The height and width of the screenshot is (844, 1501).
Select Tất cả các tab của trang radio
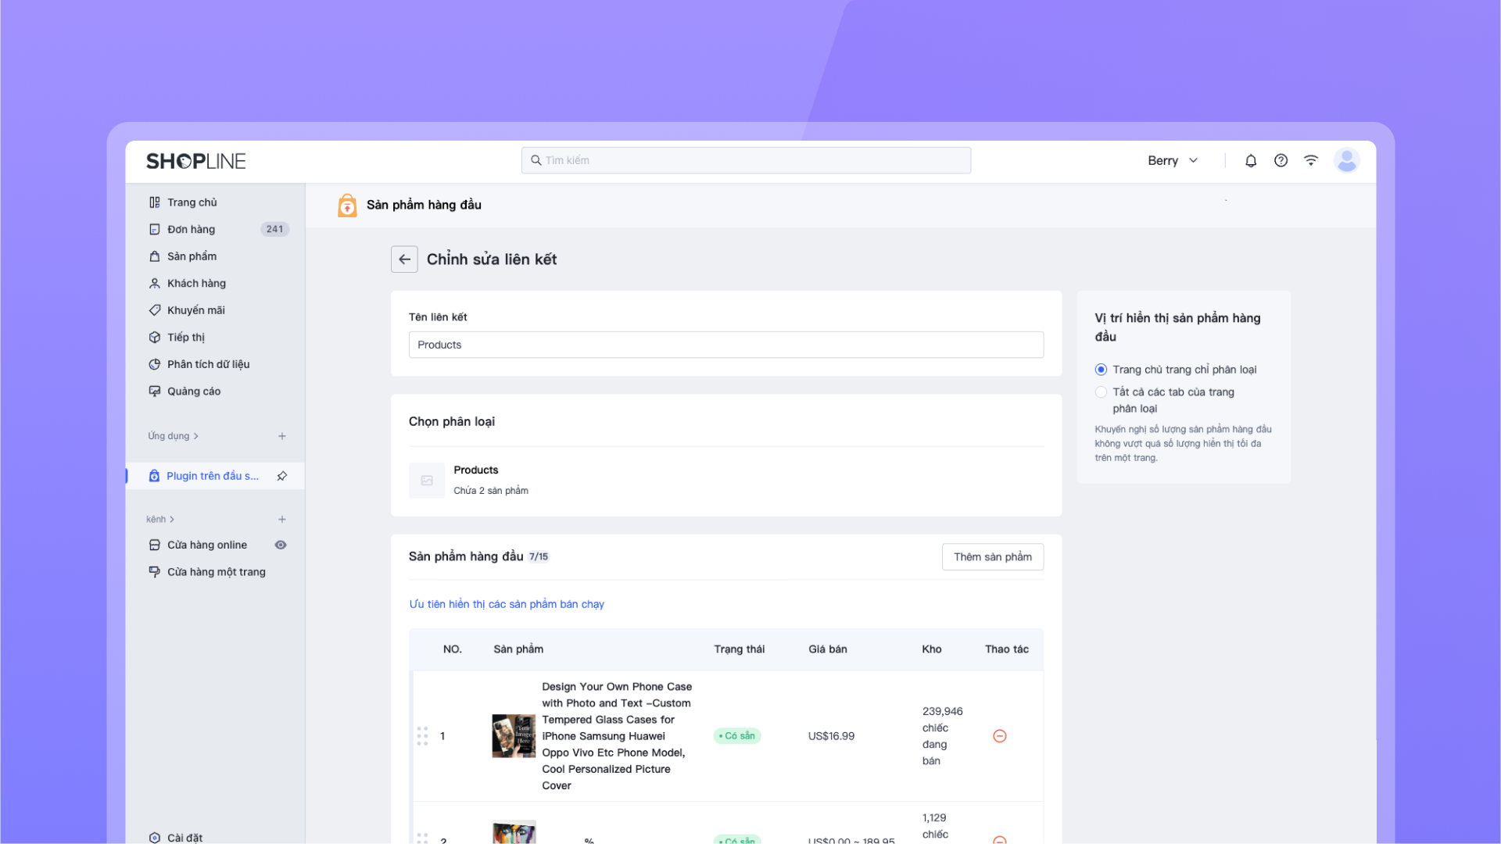[x=1101, y=392]
